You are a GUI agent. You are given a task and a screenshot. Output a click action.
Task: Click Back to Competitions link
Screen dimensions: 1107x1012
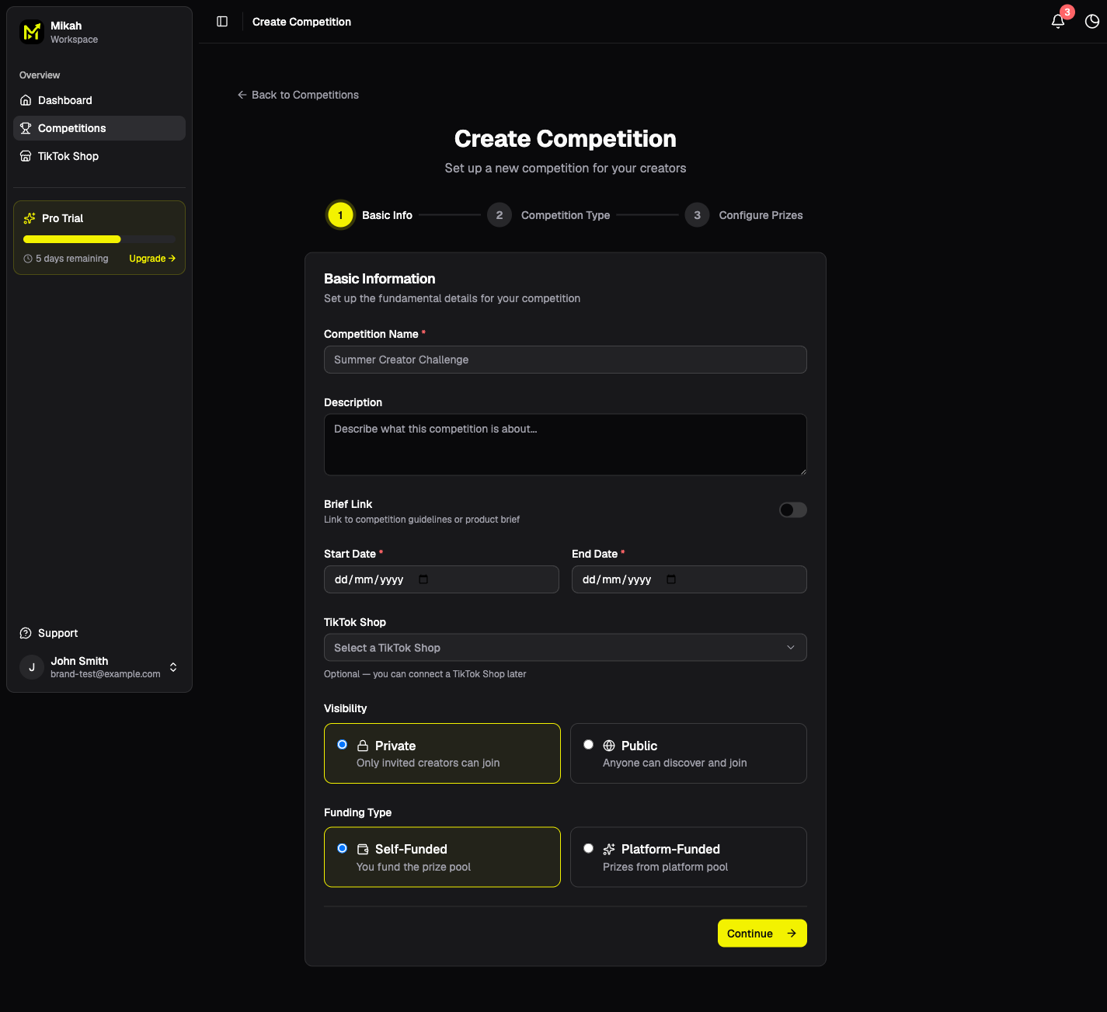point(298,95)
